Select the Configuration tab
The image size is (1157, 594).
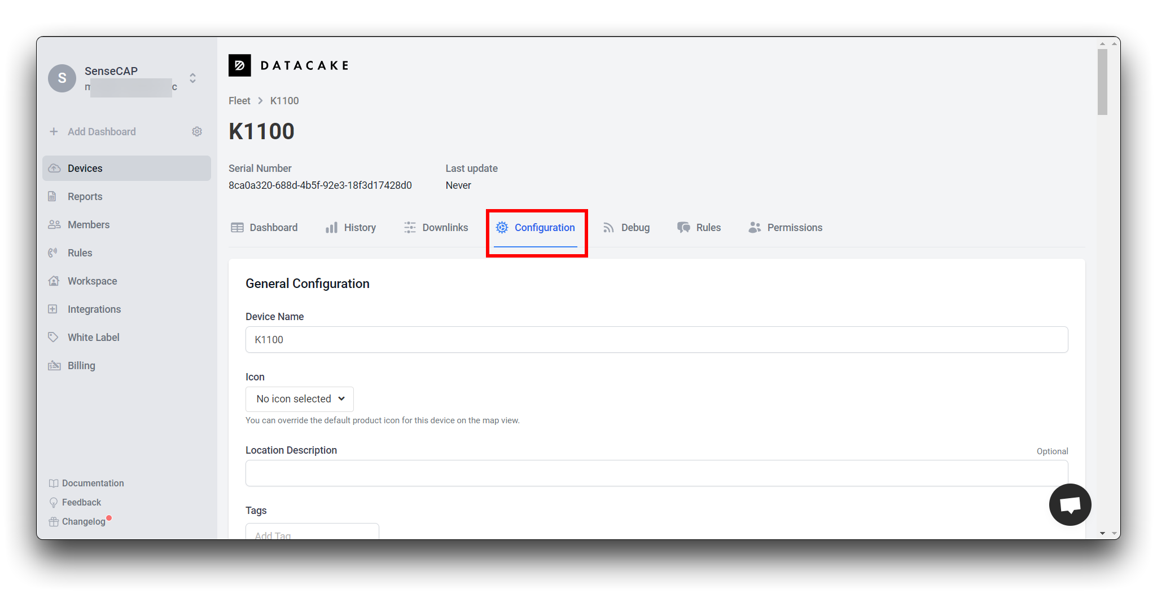click(535, 228)
